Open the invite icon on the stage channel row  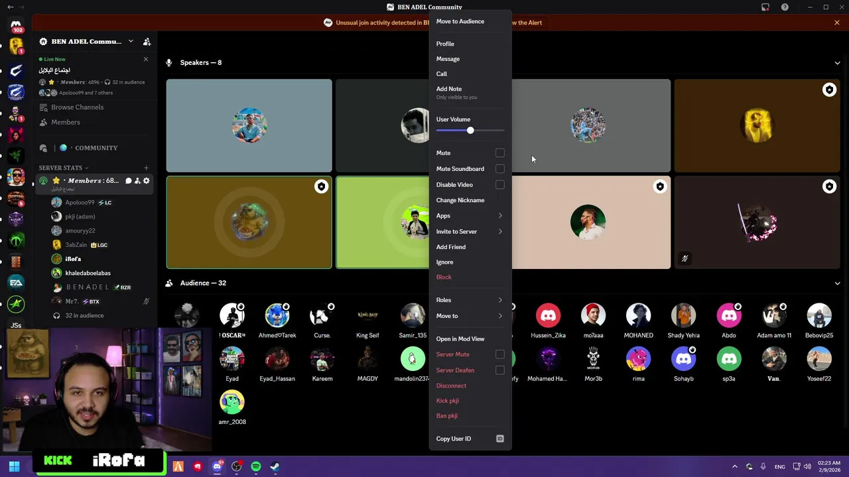[x=137, y=181]
